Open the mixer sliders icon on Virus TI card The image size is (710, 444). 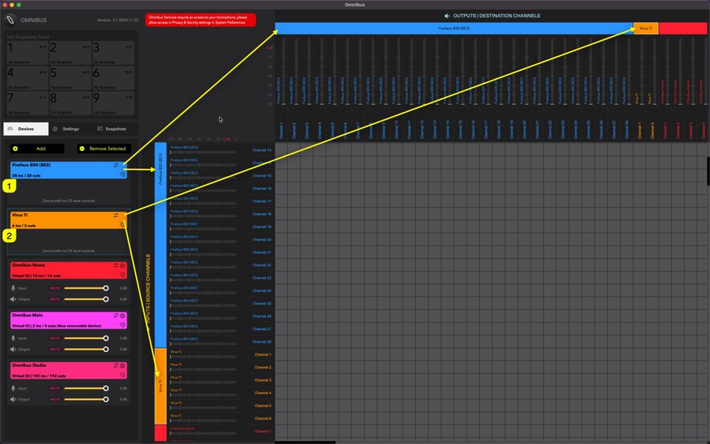coord(115,215)
